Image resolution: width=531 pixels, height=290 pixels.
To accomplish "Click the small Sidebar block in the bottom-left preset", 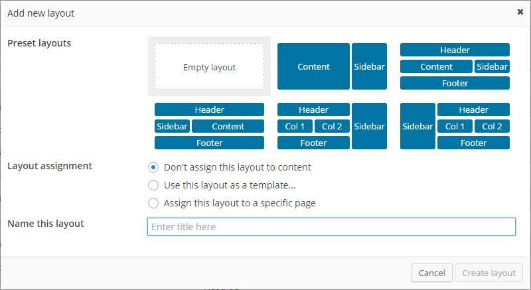I will [x=172, y=126].
